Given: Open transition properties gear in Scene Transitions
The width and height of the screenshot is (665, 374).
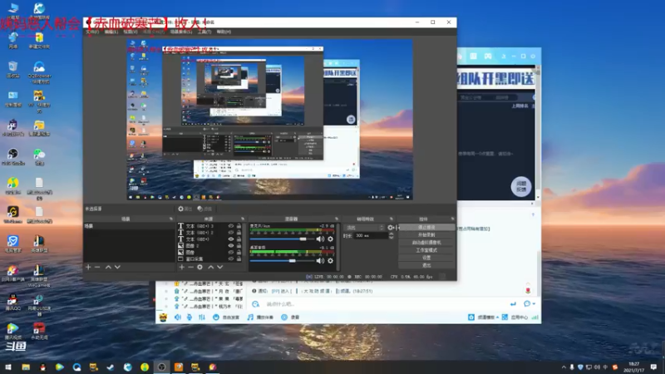Looking at the screenshot, I should coord(391,228).
